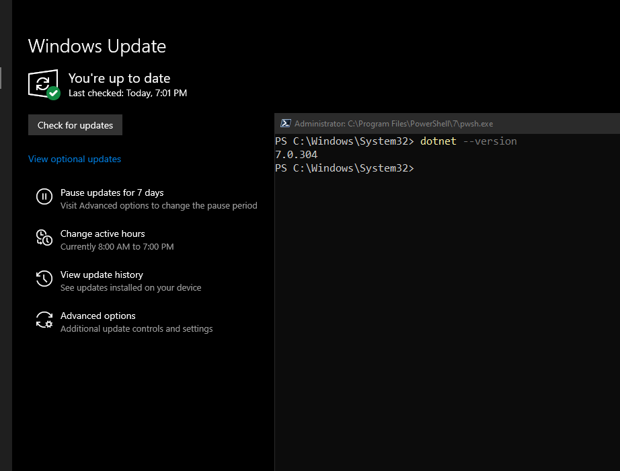Click Last checked: Today, 7:01 PM text
This screenshot has width=620, height=471.
click(x=128, y=94)
